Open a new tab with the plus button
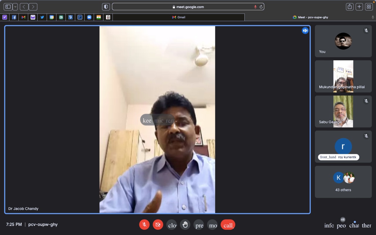376x235 pixels. click(x=359, y=7)
